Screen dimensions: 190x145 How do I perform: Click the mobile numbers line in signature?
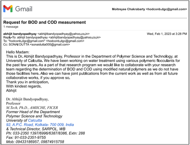[x=35, y=142]
